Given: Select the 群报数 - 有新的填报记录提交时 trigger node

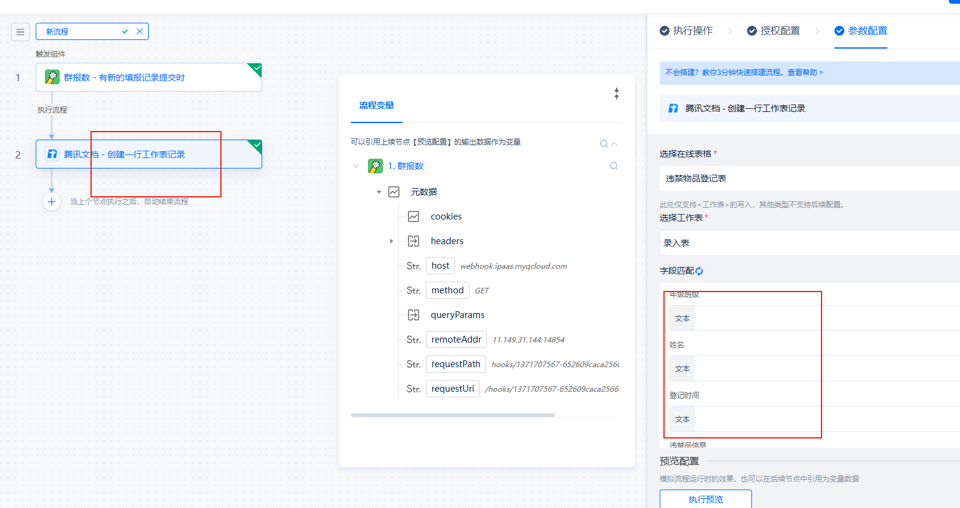Looking at the screenshot, I should [149, 77].
